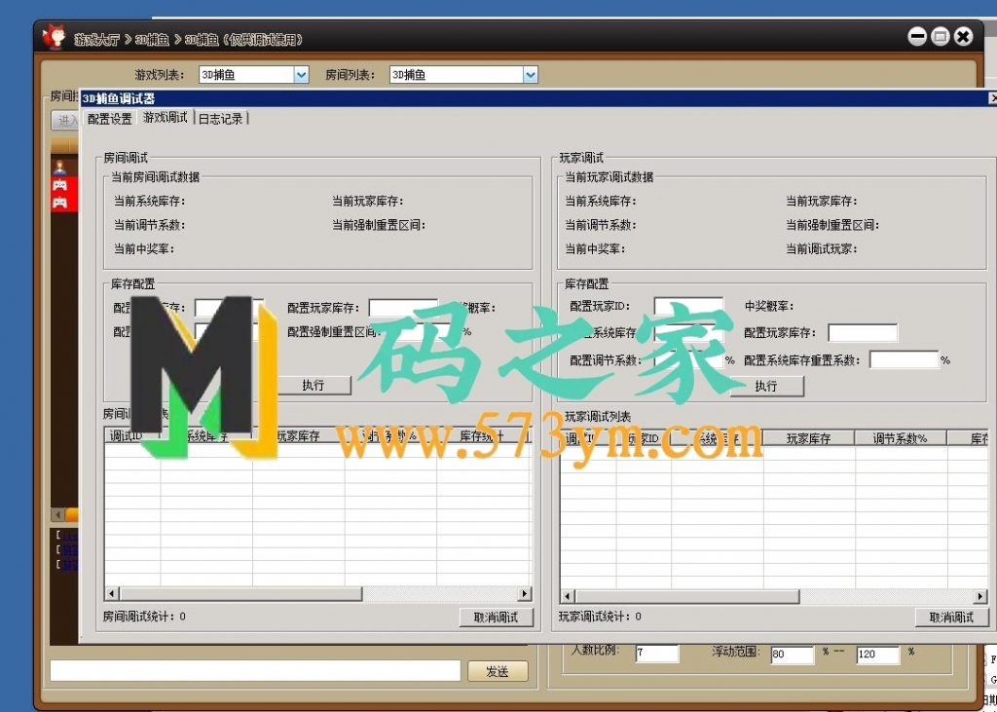The height and width of the screenshot is (712, 997).
Task: Click 调节系数% column header in player list
Action: pyautogui.click(x=901, y=438)
